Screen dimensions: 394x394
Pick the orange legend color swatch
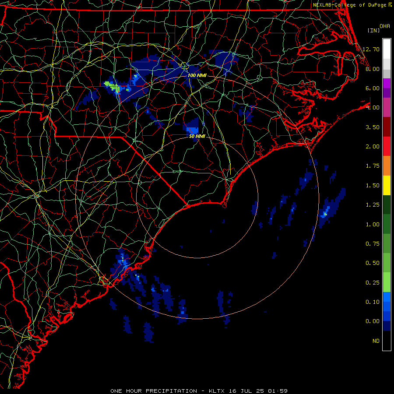(x=387, y=166)
